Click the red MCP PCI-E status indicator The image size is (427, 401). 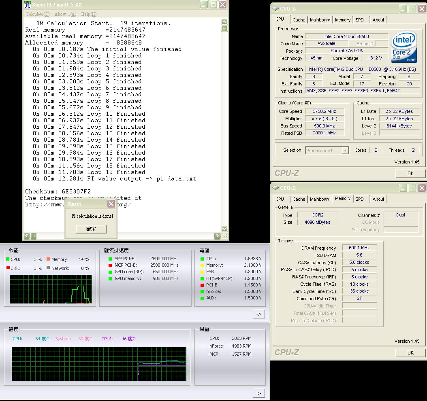pyautogui.click(x=110, y=265)
